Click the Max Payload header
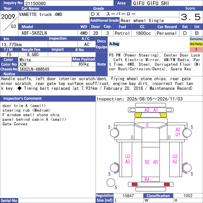Image resolution: width=203 pixels, height=203 pixels. [84, 59]
